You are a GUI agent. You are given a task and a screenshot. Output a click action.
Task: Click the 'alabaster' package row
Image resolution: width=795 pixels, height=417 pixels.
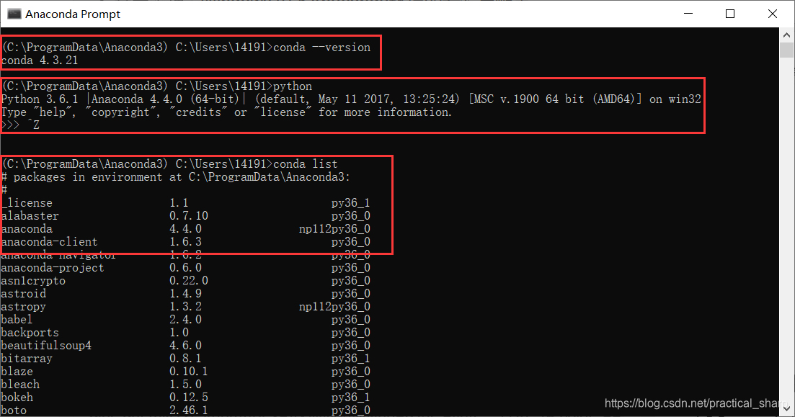185,216
